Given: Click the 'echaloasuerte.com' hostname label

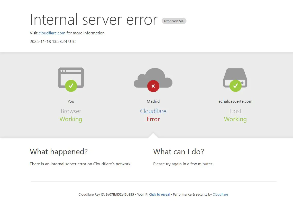Looking at the screenshot, I should (x=235, y=101).
